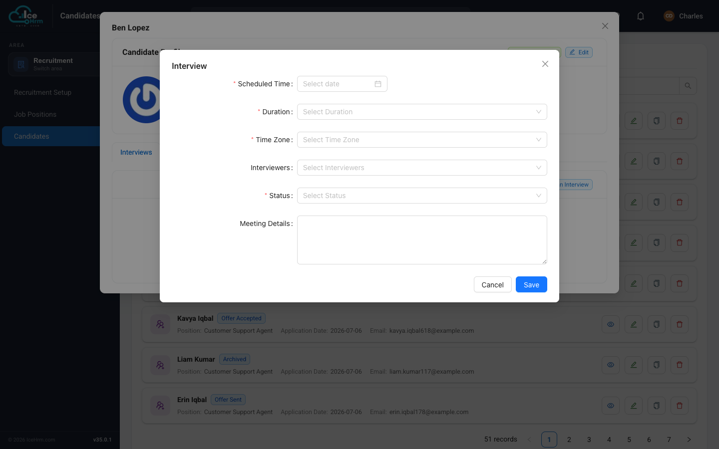Edit Liam Kumar's candidate record pencil icon
Image resolution: width=719 pixels, height=449 pixels.
click(x=634, y=365)
